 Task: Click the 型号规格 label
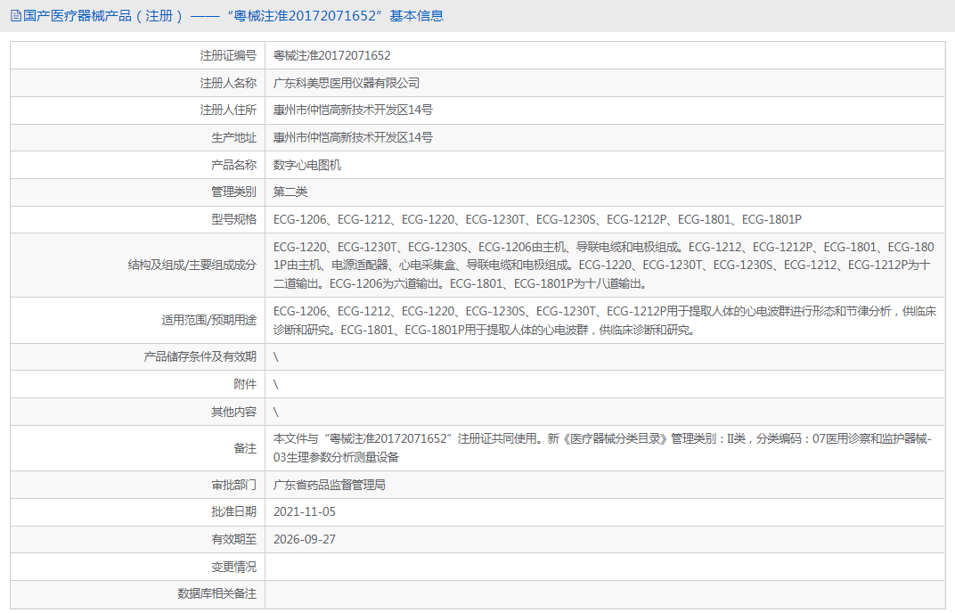tap(234, 219)
